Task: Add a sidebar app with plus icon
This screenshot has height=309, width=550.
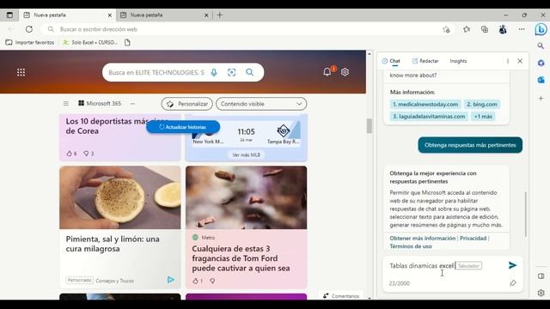Action: click(541, 99)
